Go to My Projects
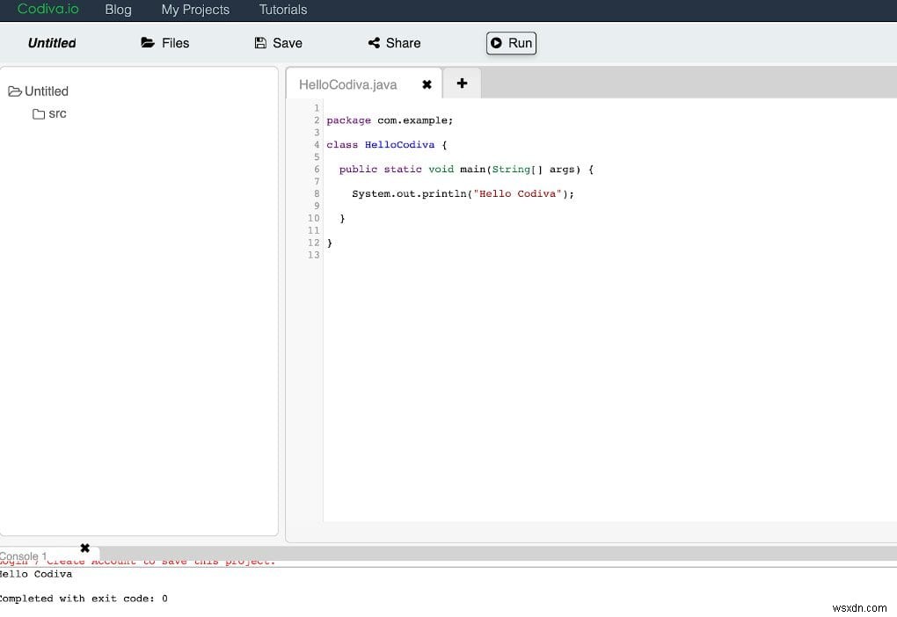This screenshot has height=617, width=897. click(195, 10)
